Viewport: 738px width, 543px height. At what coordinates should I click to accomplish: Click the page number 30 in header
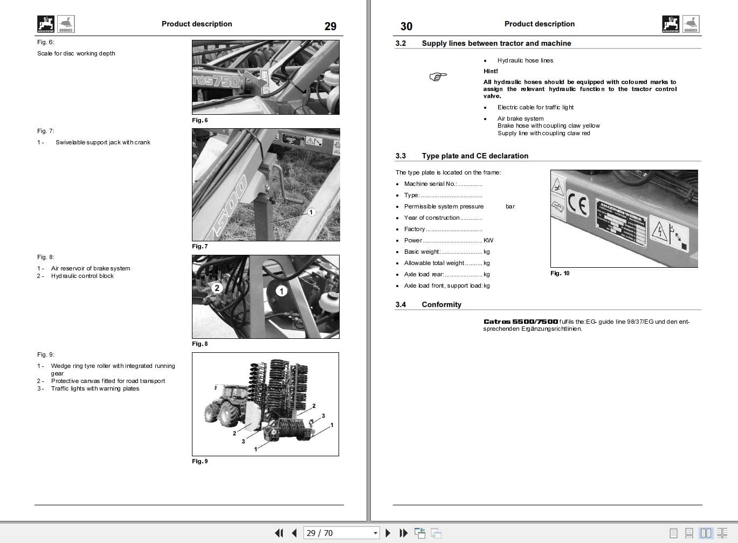406,26
